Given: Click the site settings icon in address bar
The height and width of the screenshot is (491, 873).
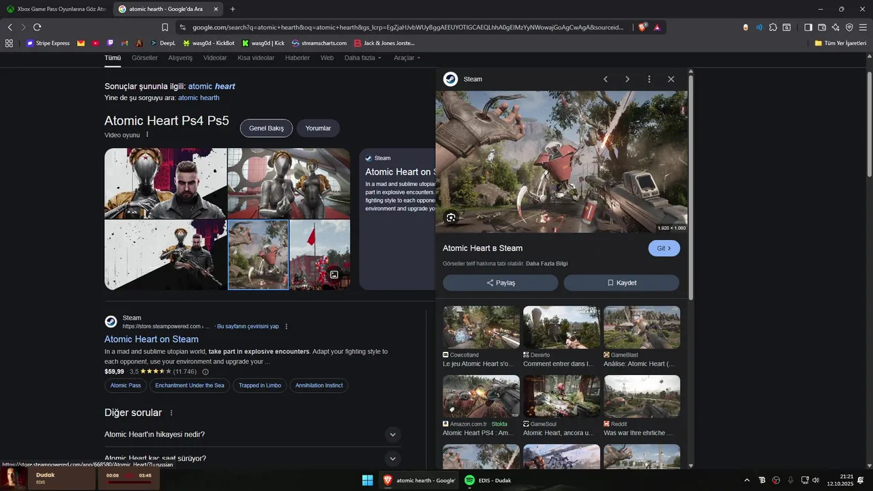Looking at the screenshot, I should (182, 27).
